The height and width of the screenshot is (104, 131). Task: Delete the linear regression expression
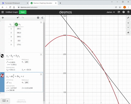pos(41,54)
